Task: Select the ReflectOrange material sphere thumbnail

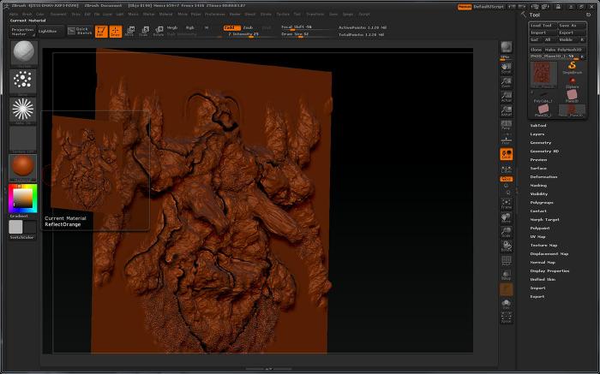Action: click(x=22, y=168)
